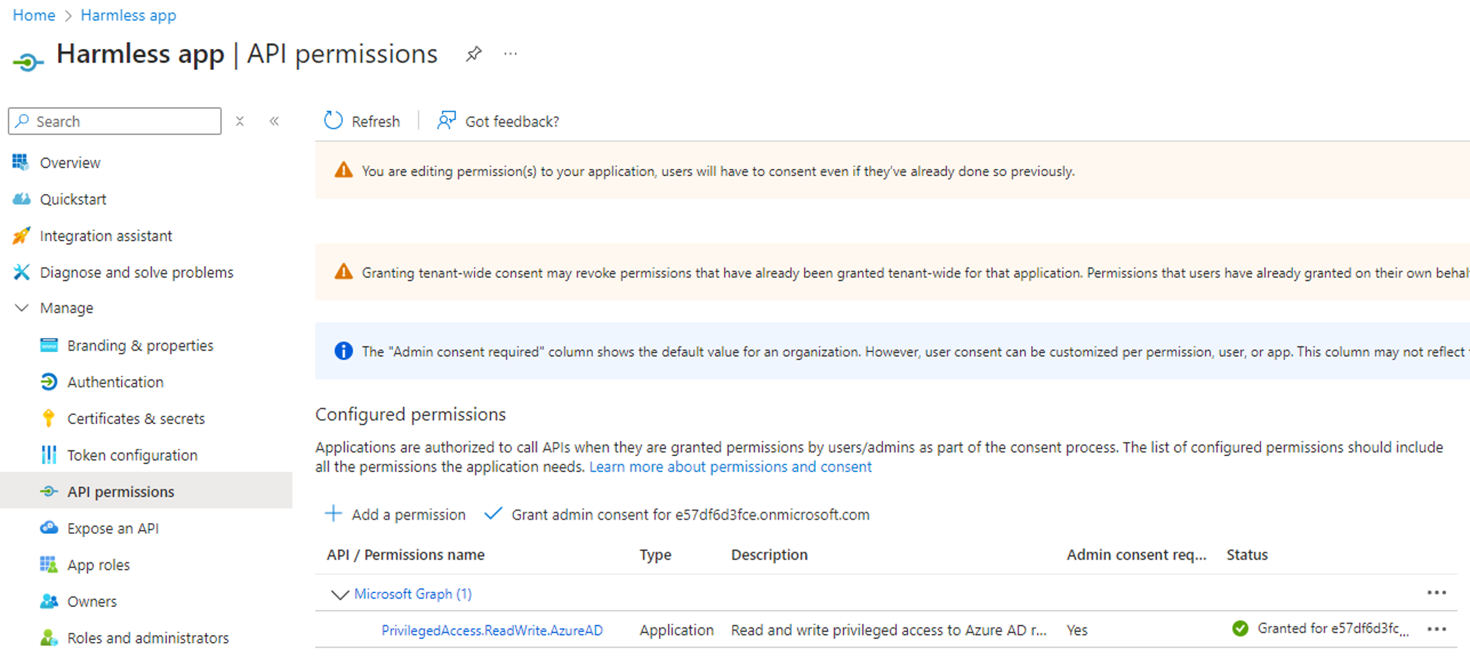The height and width of the screenshot is (665, 1470).
Task: Open PrivilegedAccess permission row ellipsis menu
Action: pos(1436,629)
